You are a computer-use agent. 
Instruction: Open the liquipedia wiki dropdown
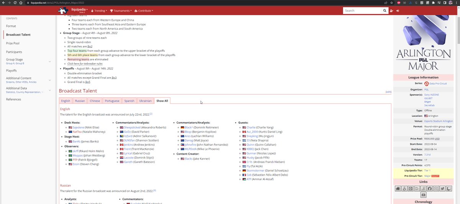tap(79, 10)
